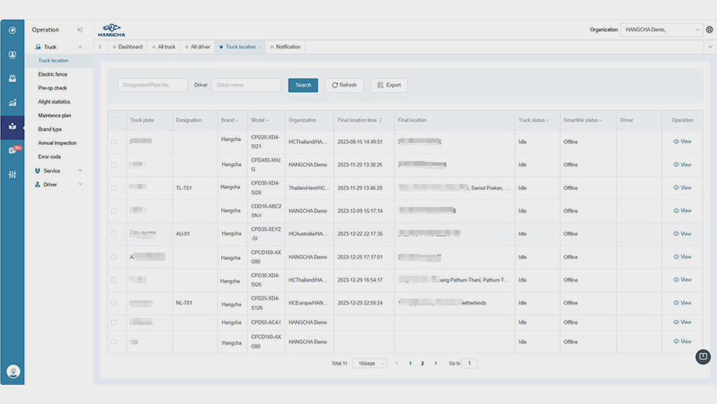
Task: Click the Refresh button
Action: coord(345,85)
